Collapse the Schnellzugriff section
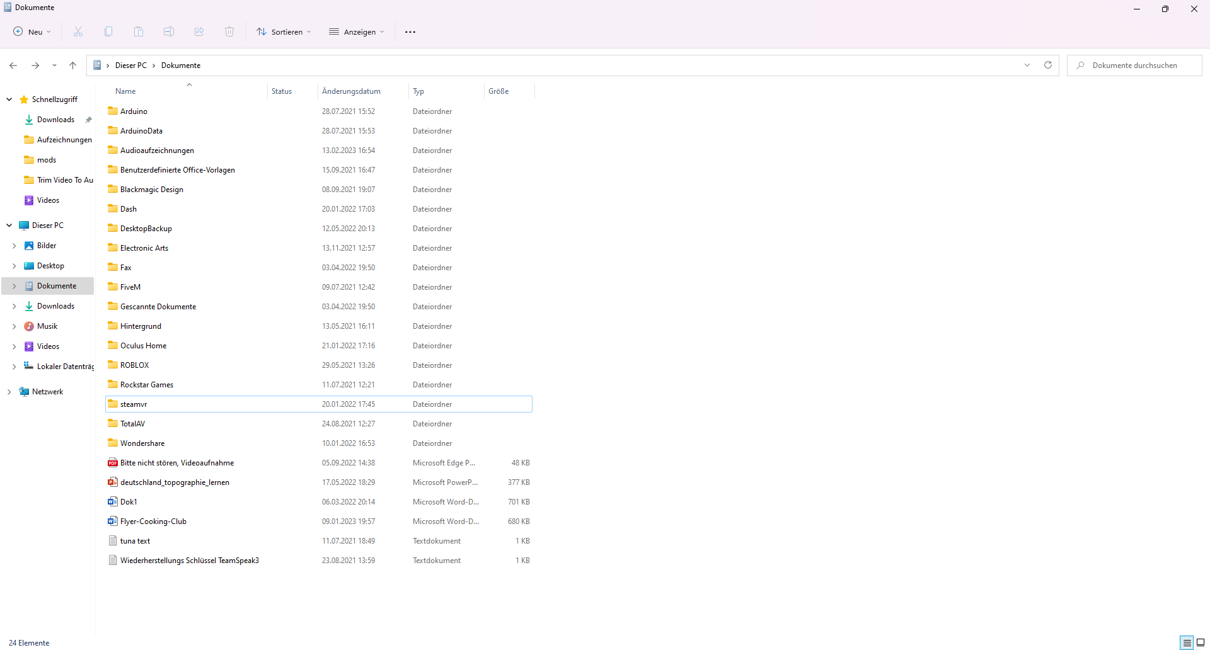Screen dimensions: 1210x650 (x=9, y=100)
